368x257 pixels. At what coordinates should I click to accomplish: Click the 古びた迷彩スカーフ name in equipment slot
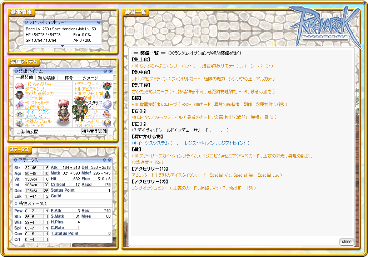pyautogui.click(x=39, y=95)
